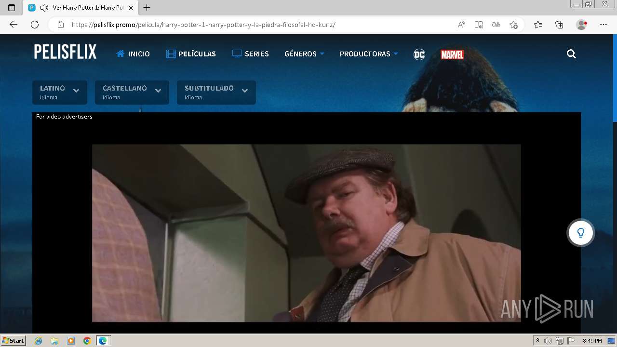Open the volume tray icon
Viewport: 617px width, 347px height.
(548, 341)
